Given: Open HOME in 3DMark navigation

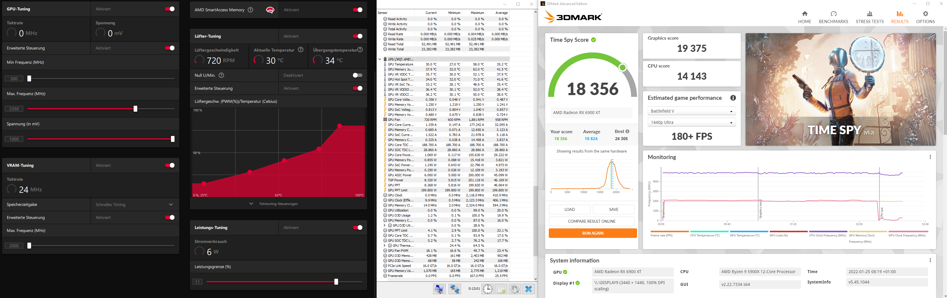Looking at the screenshot, I should [x=804, y=17].
